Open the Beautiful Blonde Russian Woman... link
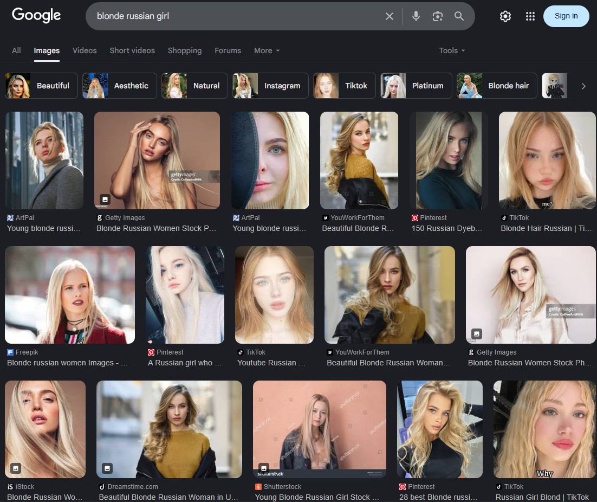 [x=388, y=363]
